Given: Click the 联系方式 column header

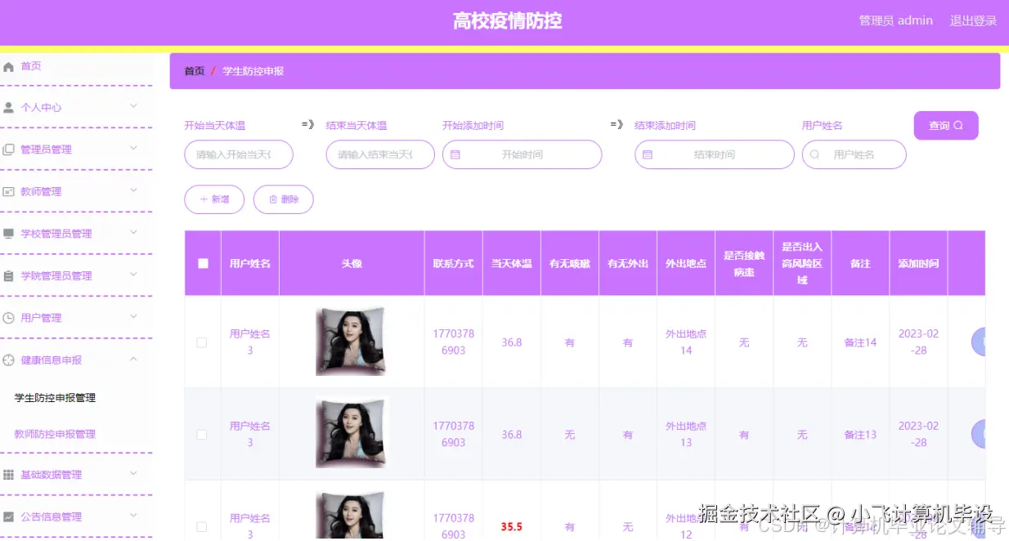Looking at the screenshot, I should (454, 264).
